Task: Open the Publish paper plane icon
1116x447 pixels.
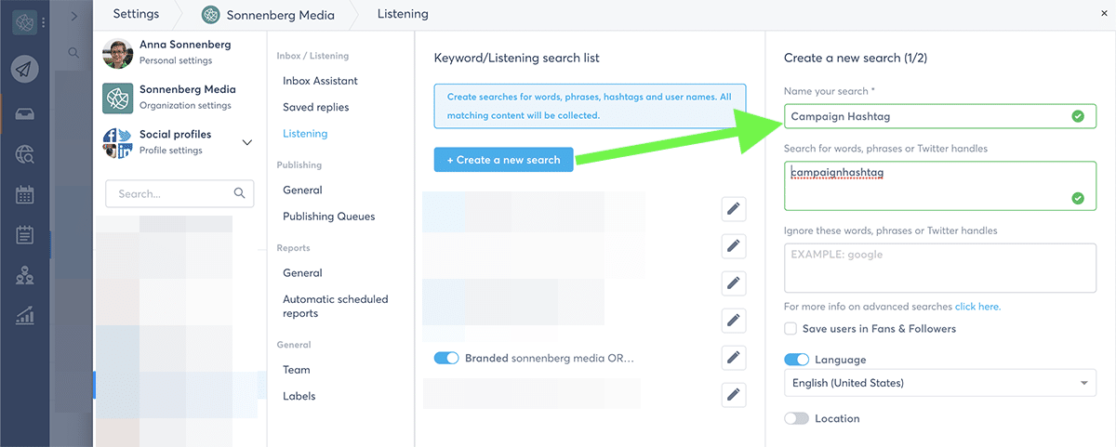Action: click(x=25, y=69)
